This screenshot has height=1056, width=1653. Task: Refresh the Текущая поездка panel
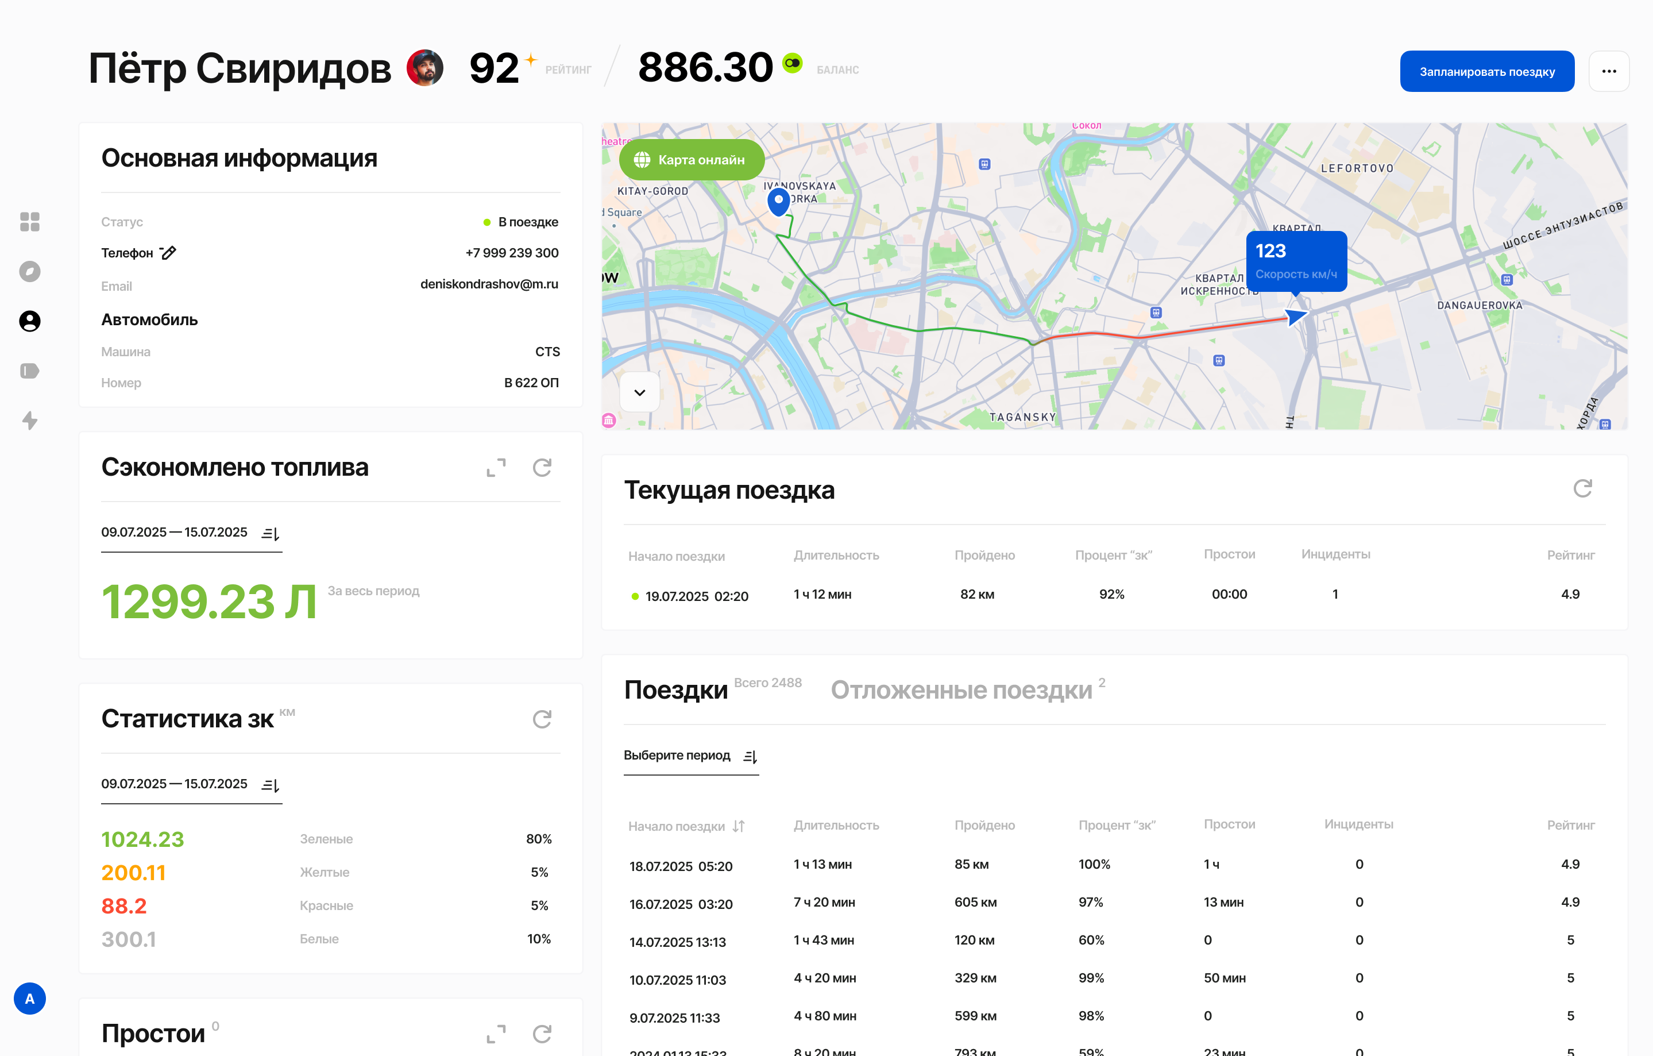[1582, 489]
